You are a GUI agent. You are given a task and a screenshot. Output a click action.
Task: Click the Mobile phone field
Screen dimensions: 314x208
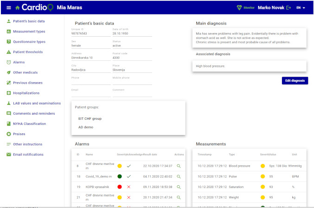132,82
